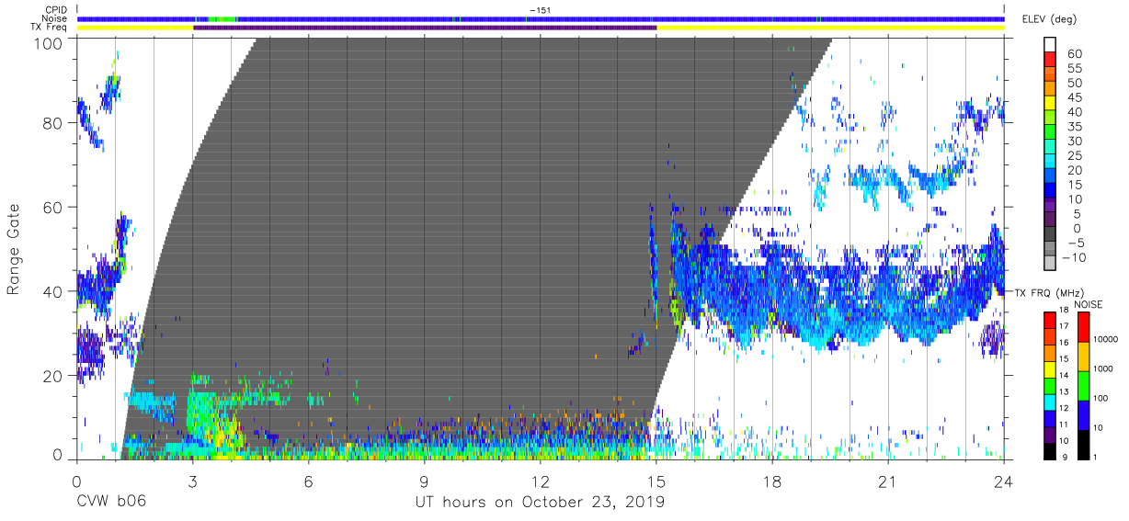
Task: Click the '45' label on the ELEV colorbar
Action: (x=1075, y=97)
